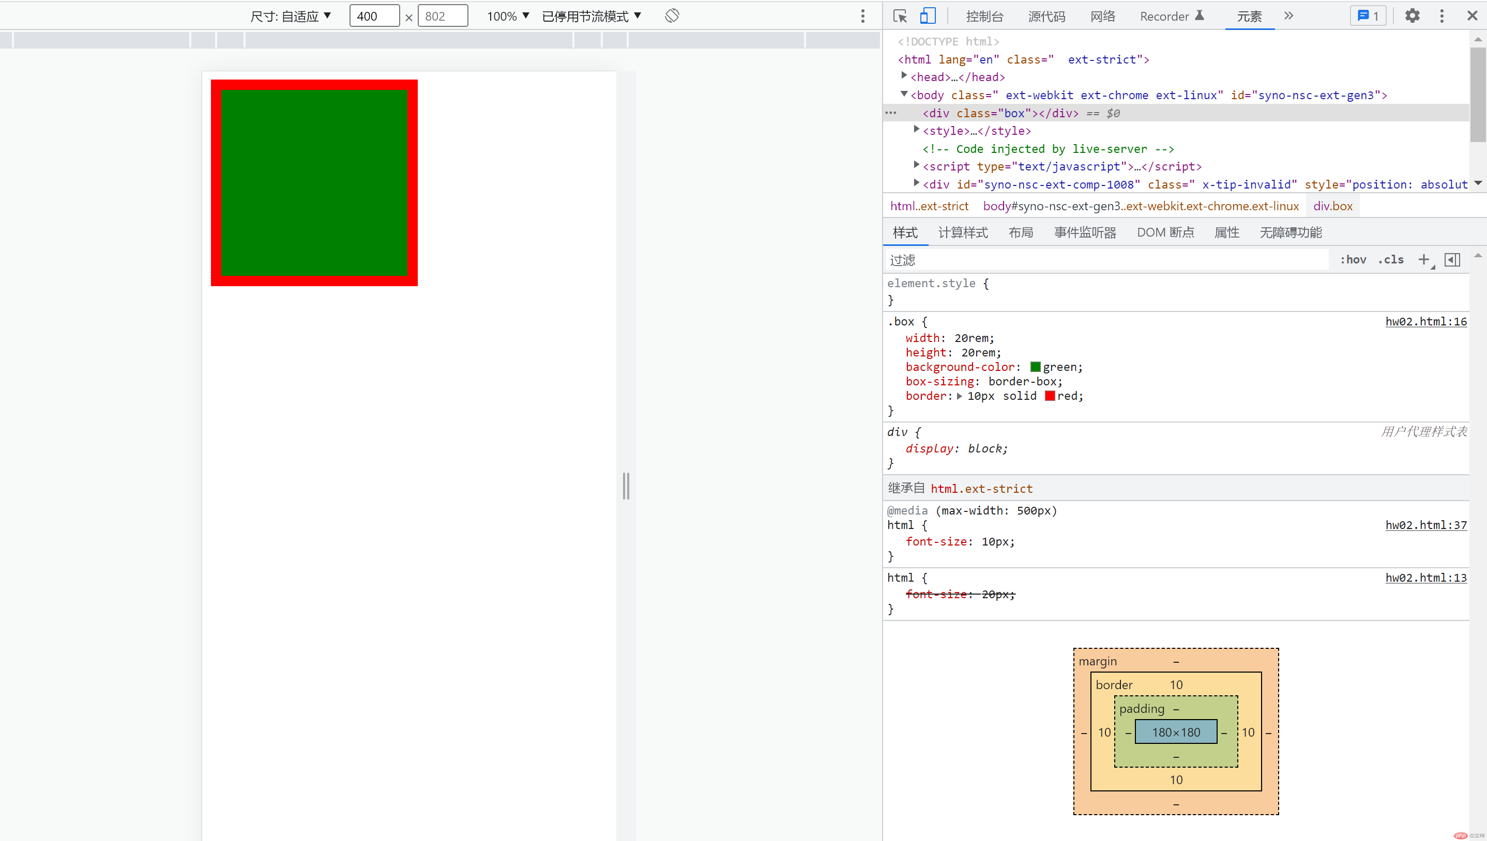Switch to the 源代码 tab
The image size is (1487, 841).
[x=1046, y=16]
